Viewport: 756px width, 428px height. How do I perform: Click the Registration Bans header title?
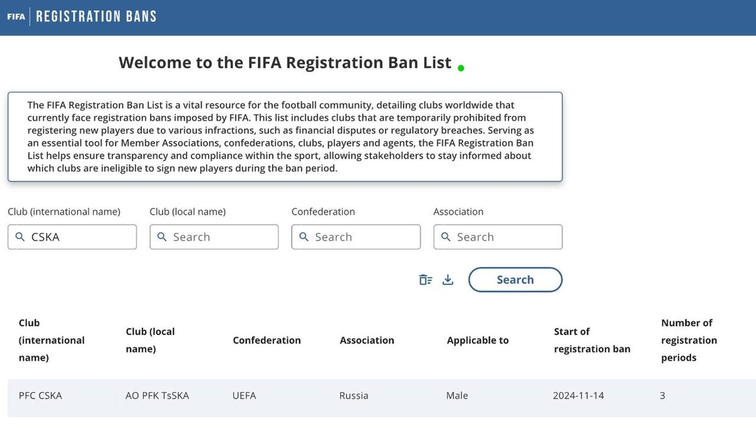96,17
